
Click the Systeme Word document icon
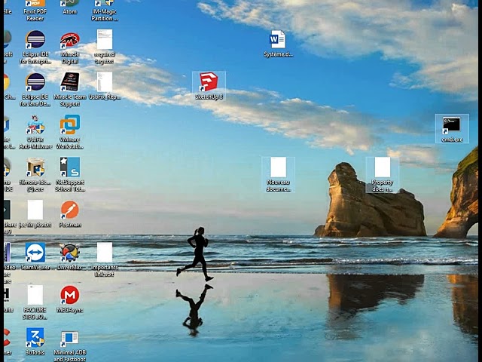(278, 44)
